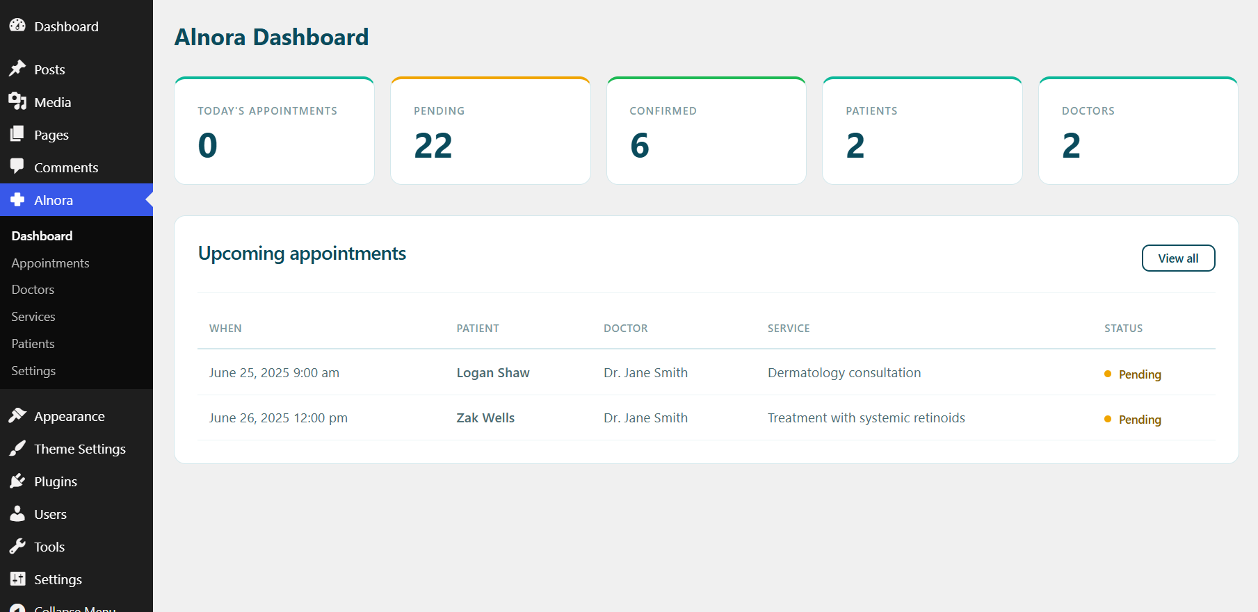Click the Settings sliders icon
This screenshot has width=1258, height=612.
(17, 579)
